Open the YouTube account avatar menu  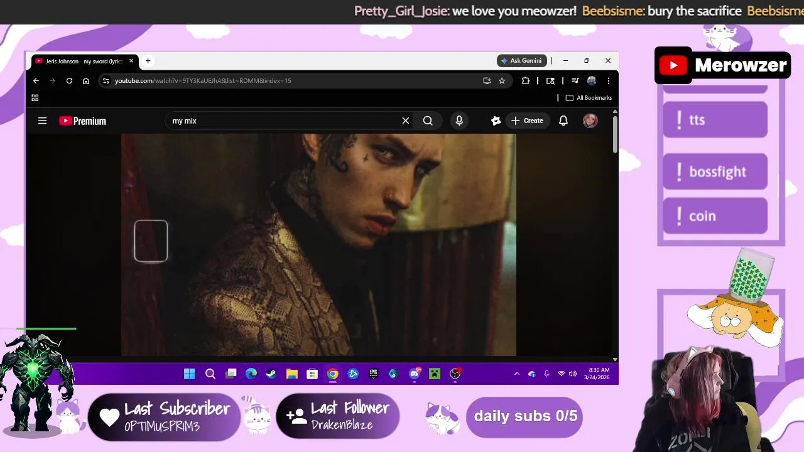pyautogui.click(x=590, y=121)
